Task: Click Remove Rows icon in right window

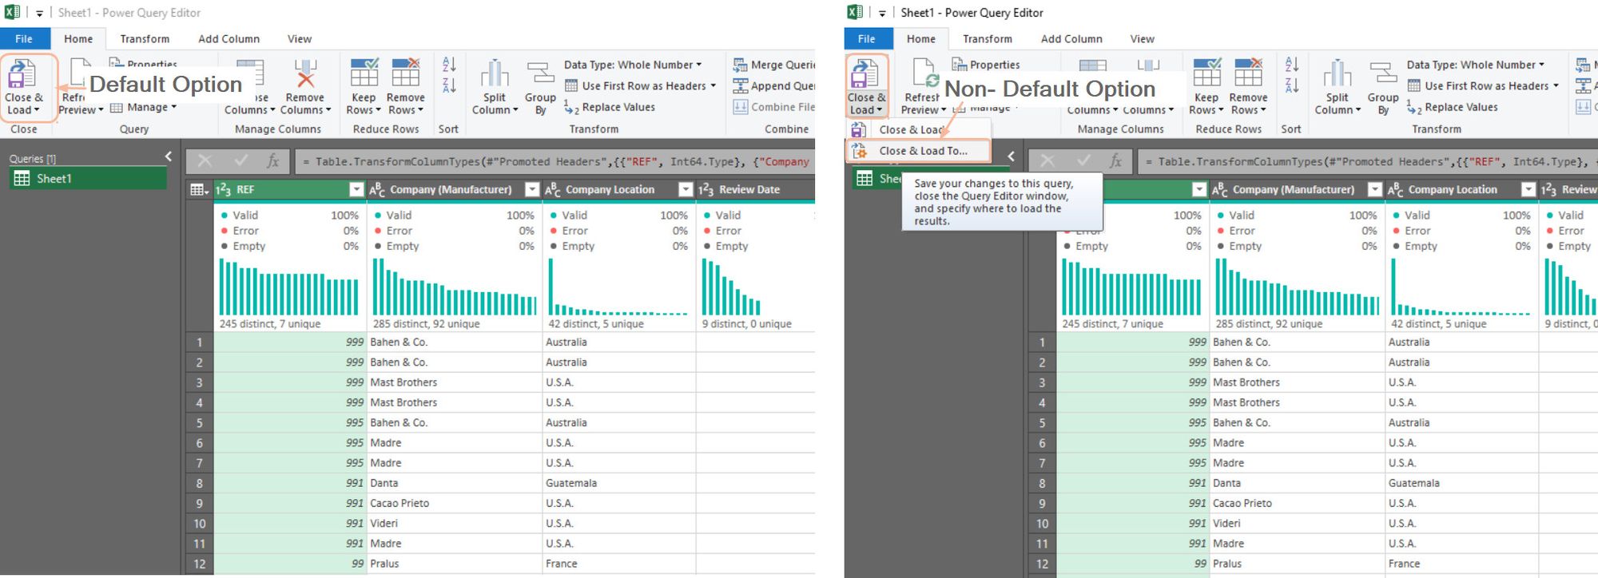Action: tap(1248, 73)
